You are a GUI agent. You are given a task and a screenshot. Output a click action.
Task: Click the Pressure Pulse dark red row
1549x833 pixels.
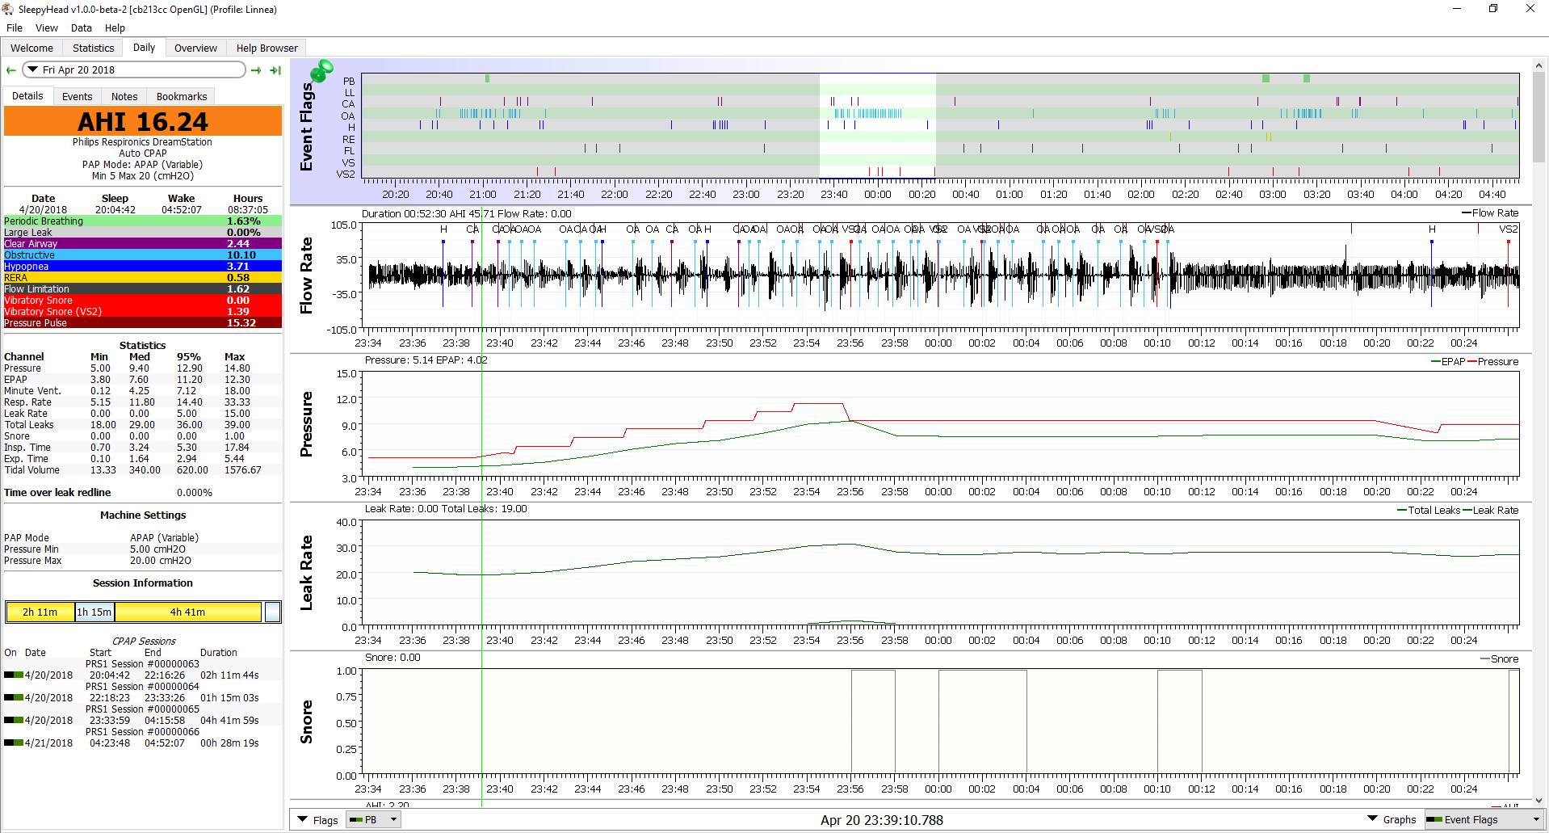tap(143, 322)
